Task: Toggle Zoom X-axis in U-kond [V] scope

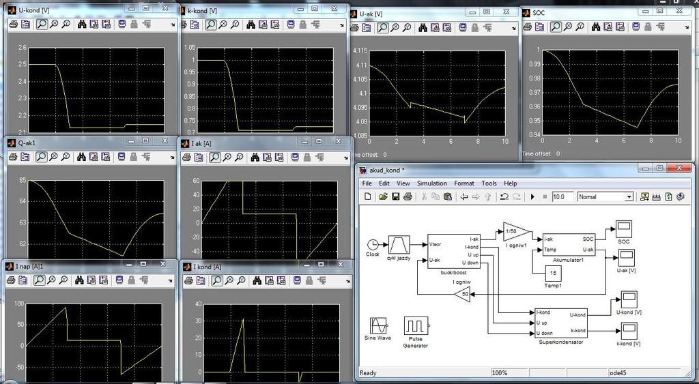Action: click(x=54, y=24)
